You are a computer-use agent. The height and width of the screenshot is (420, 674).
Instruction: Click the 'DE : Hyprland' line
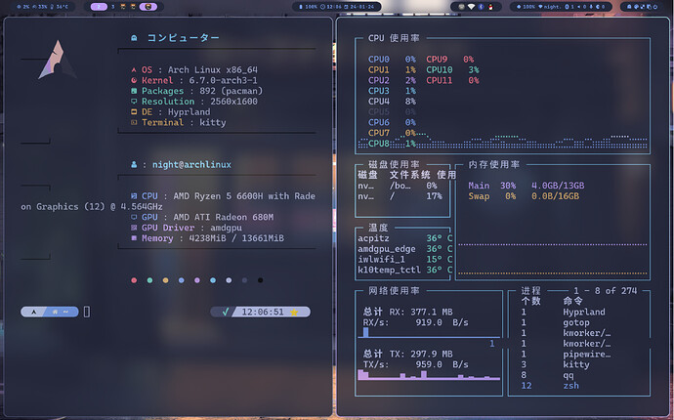pos(171,111)
